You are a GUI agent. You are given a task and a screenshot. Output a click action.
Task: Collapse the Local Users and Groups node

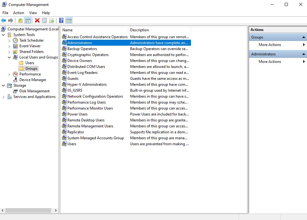(10, 57)
